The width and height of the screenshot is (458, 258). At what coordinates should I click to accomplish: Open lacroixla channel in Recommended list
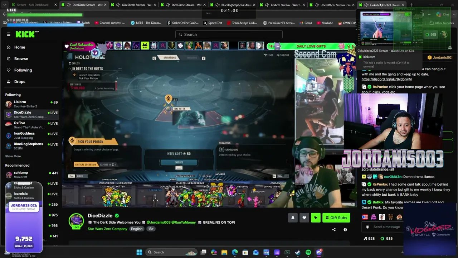point(32,196)
